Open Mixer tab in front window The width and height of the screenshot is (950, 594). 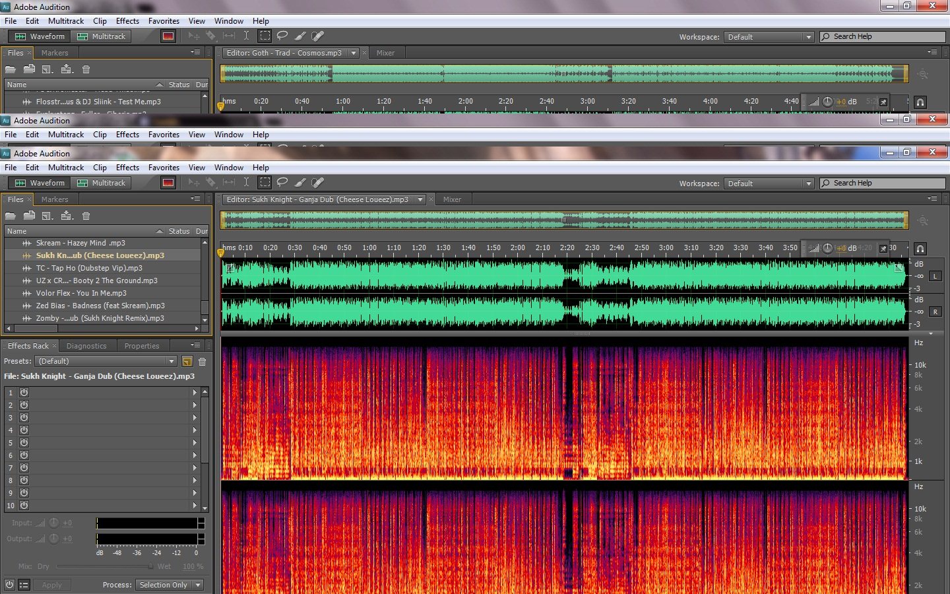(x=453, y=199)
